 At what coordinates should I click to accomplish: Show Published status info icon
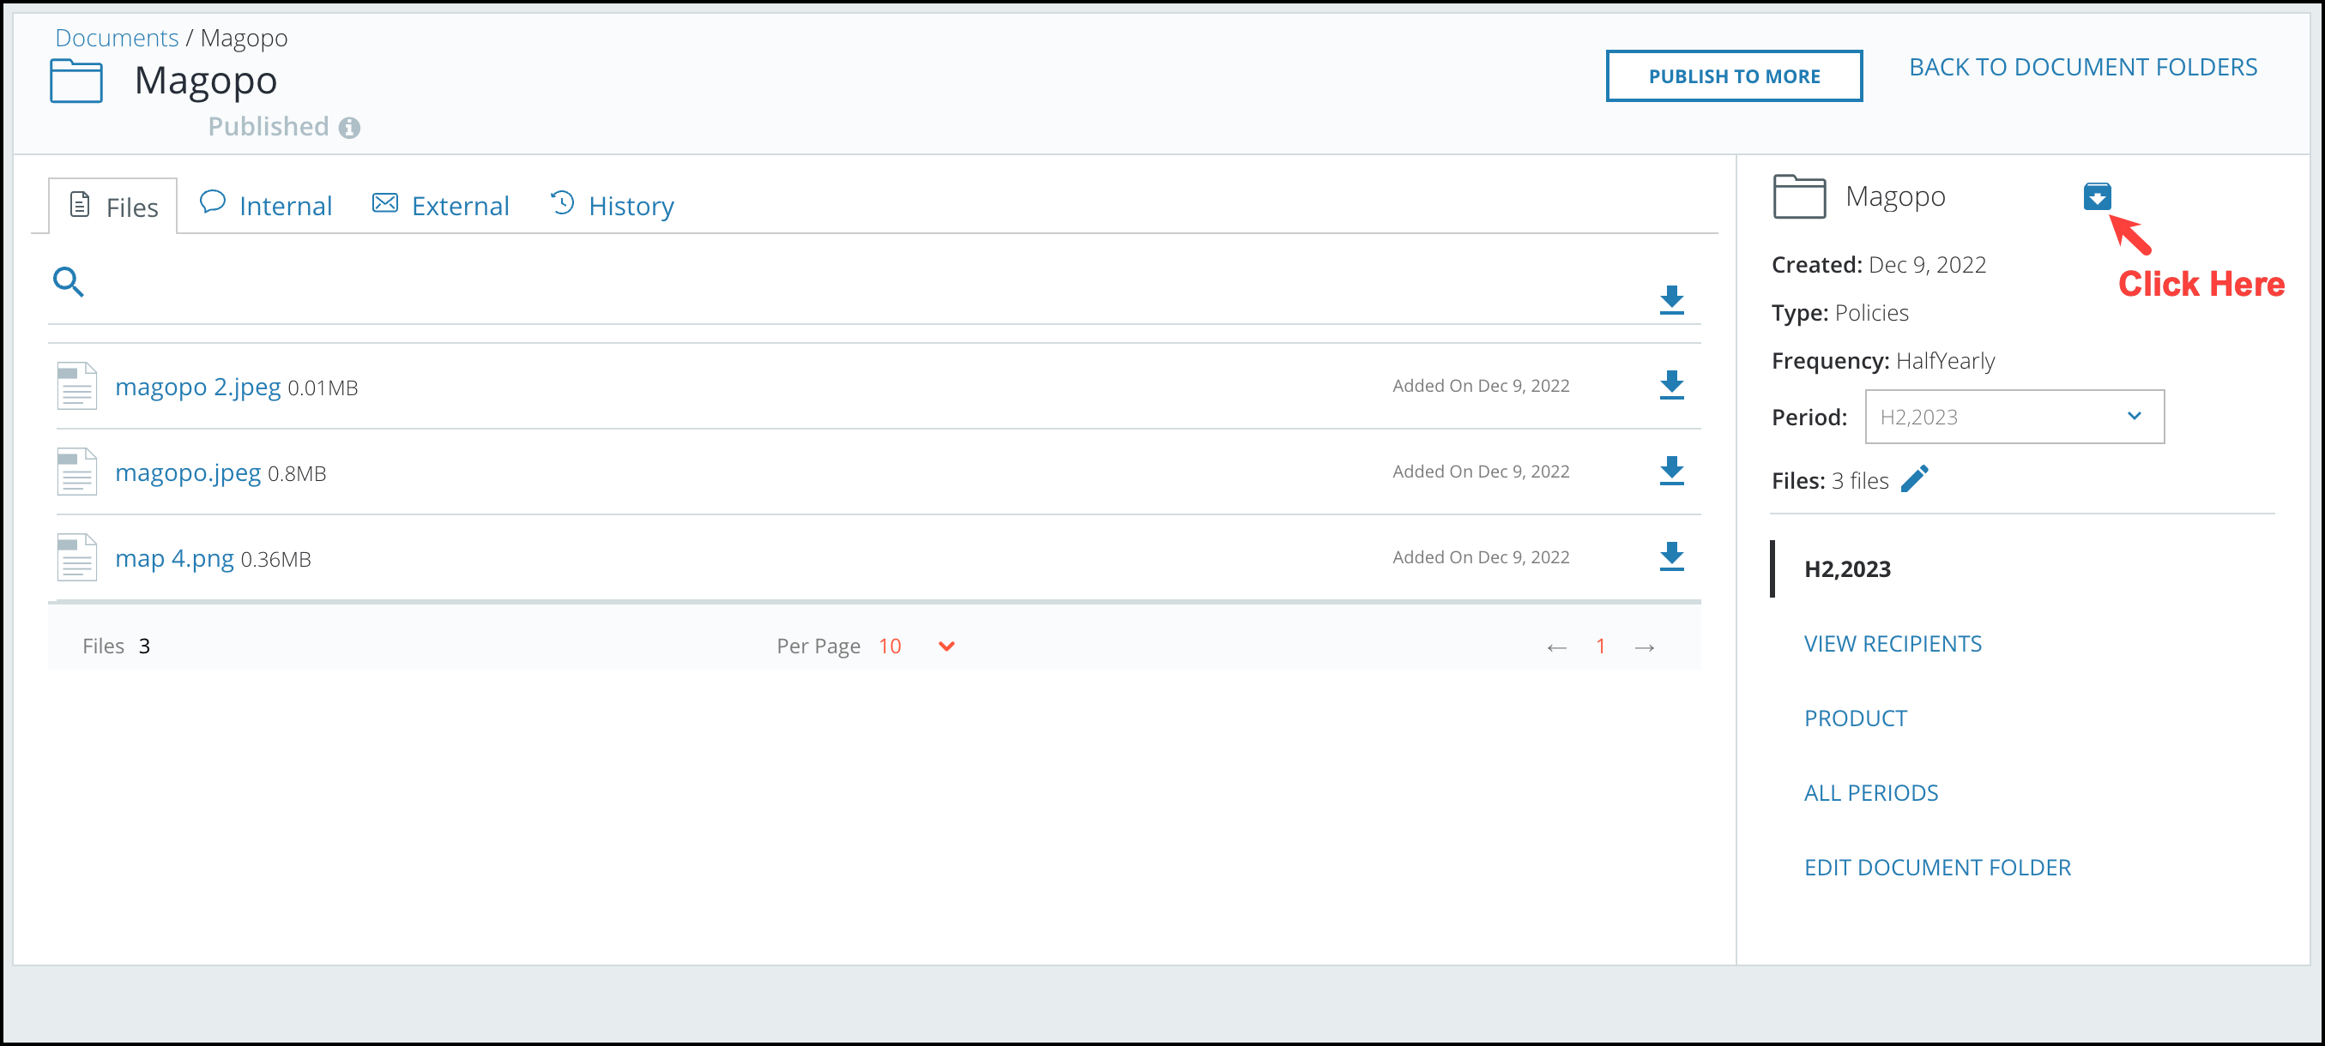click(x=349, y=128)
